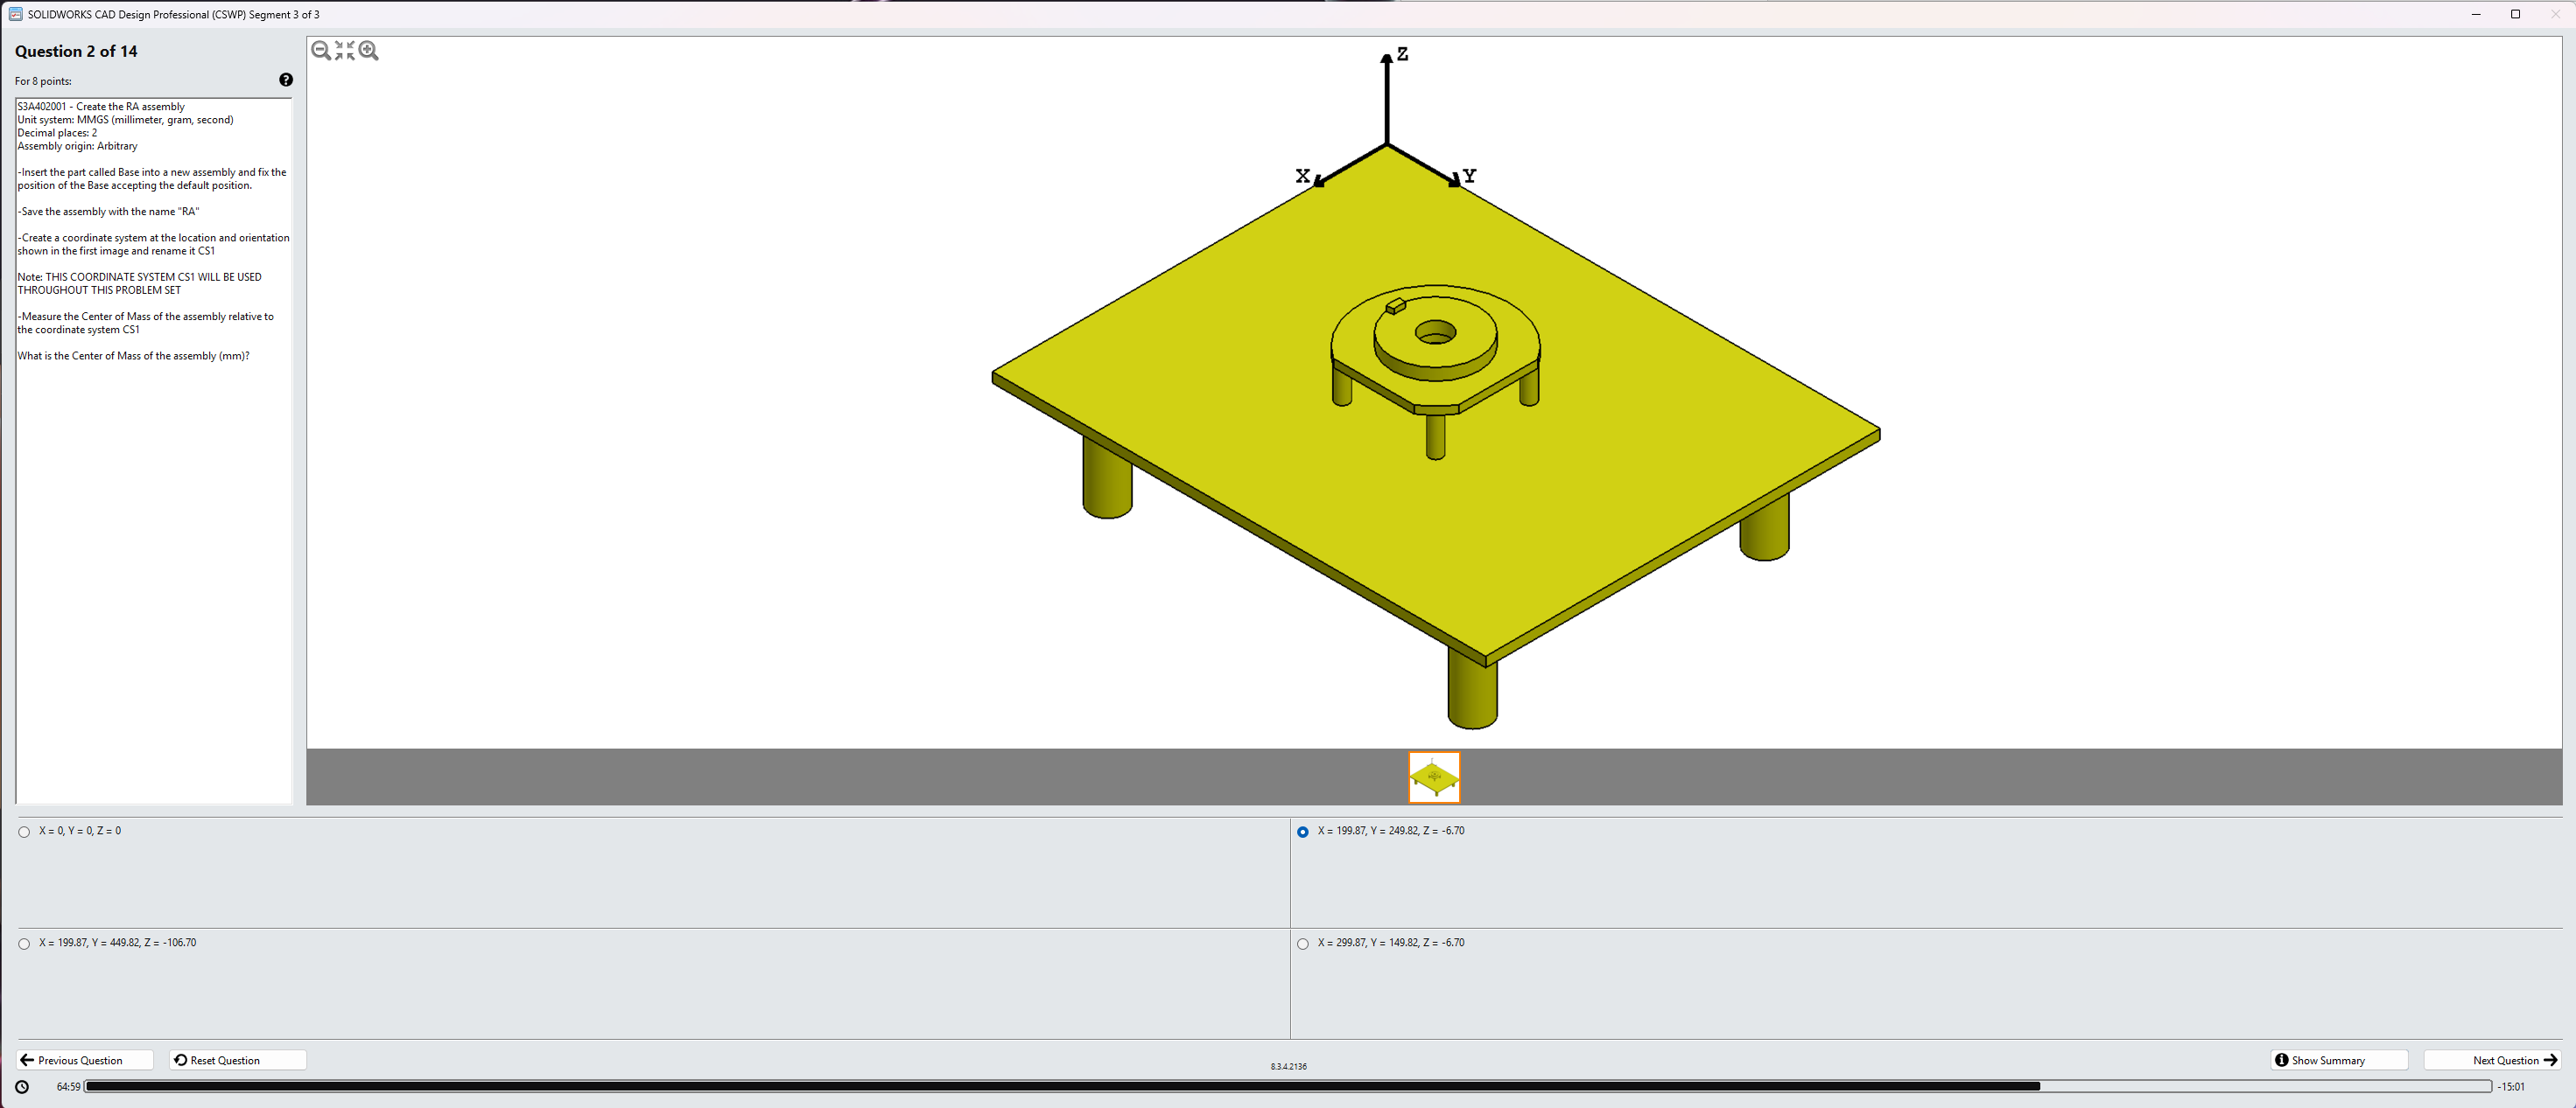Click the zoom out magnifier icon
Image resolution: width=2576 pixels, height=1108 pixels.
point(320,51)
